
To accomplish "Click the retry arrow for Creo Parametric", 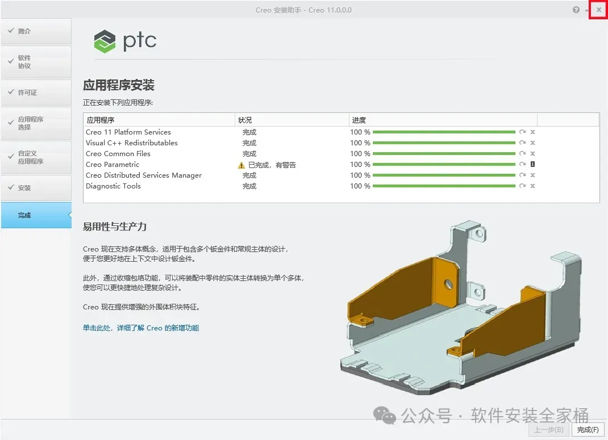I will (x=522, y=164).
